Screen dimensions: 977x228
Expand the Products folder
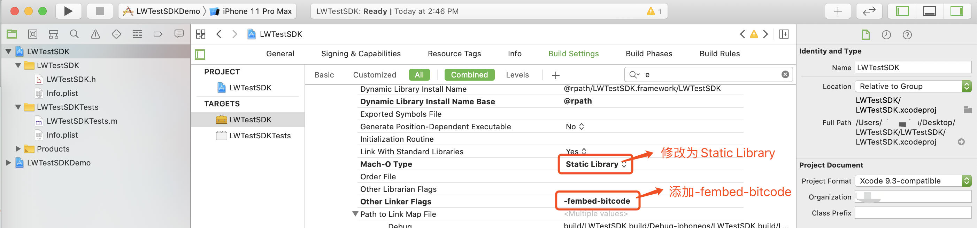pyautogui.click(x=18, y=149)
